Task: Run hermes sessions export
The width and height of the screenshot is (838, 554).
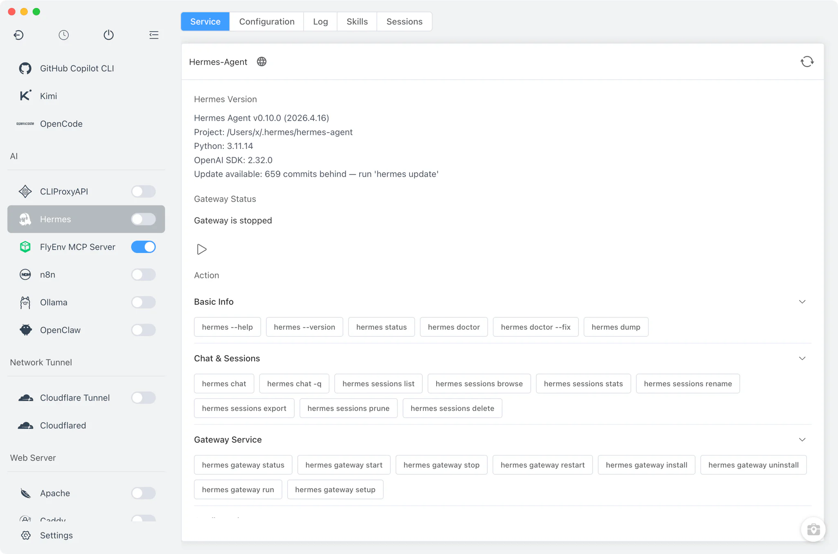Action: (244, 408)
